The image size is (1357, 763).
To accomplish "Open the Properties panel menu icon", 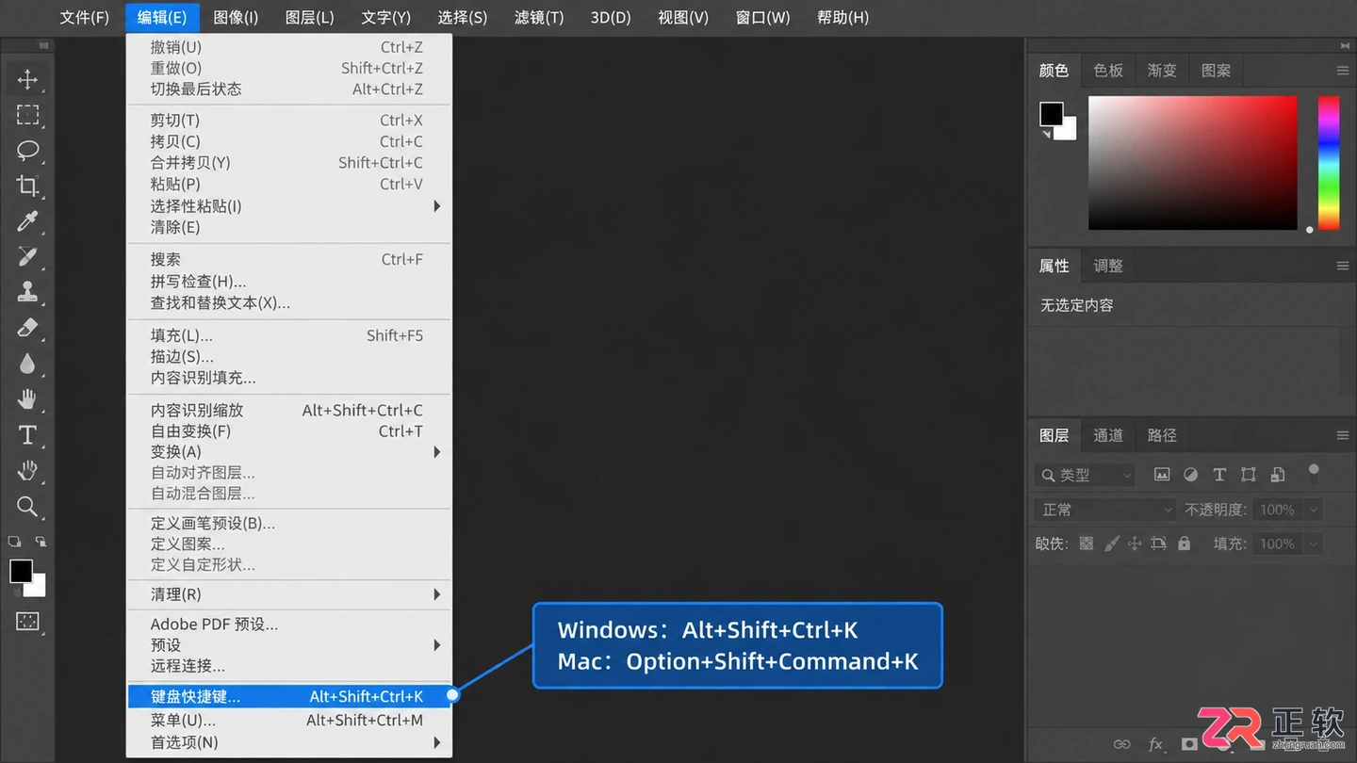I will pyautogui.click(x=1343, y=266).
